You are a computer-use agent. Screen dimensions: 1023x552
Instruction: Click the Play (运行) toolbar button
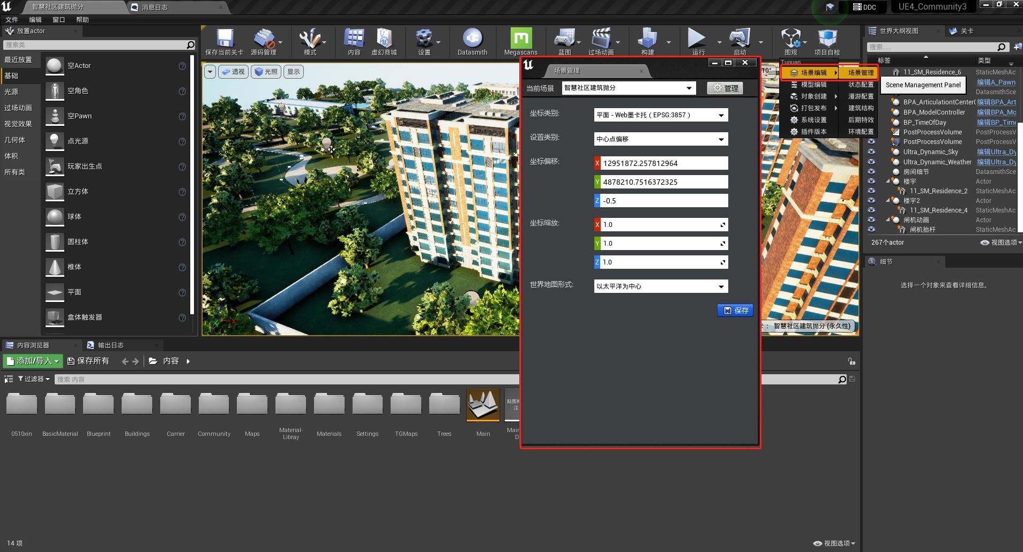coord(697,39)
